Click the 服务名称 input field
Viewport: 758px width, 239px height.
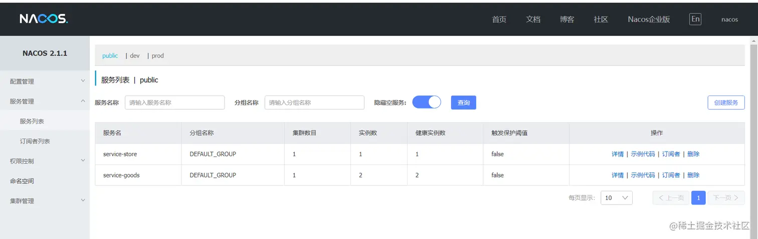click(174, 102)
